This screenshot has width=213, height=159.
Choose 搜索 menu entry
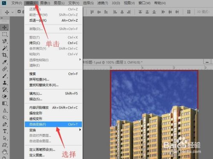click(x=53, y=74)
